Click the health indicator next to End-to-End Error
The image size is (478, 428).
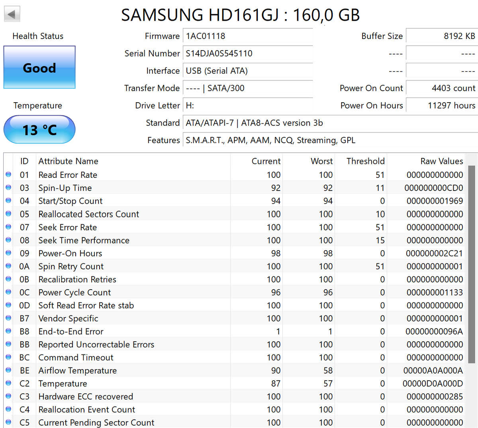(8, 331)
